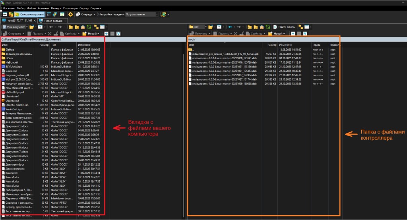Go back in remote panel history
407x220 pixels.
pyautogui.click(x=230, y=27)
